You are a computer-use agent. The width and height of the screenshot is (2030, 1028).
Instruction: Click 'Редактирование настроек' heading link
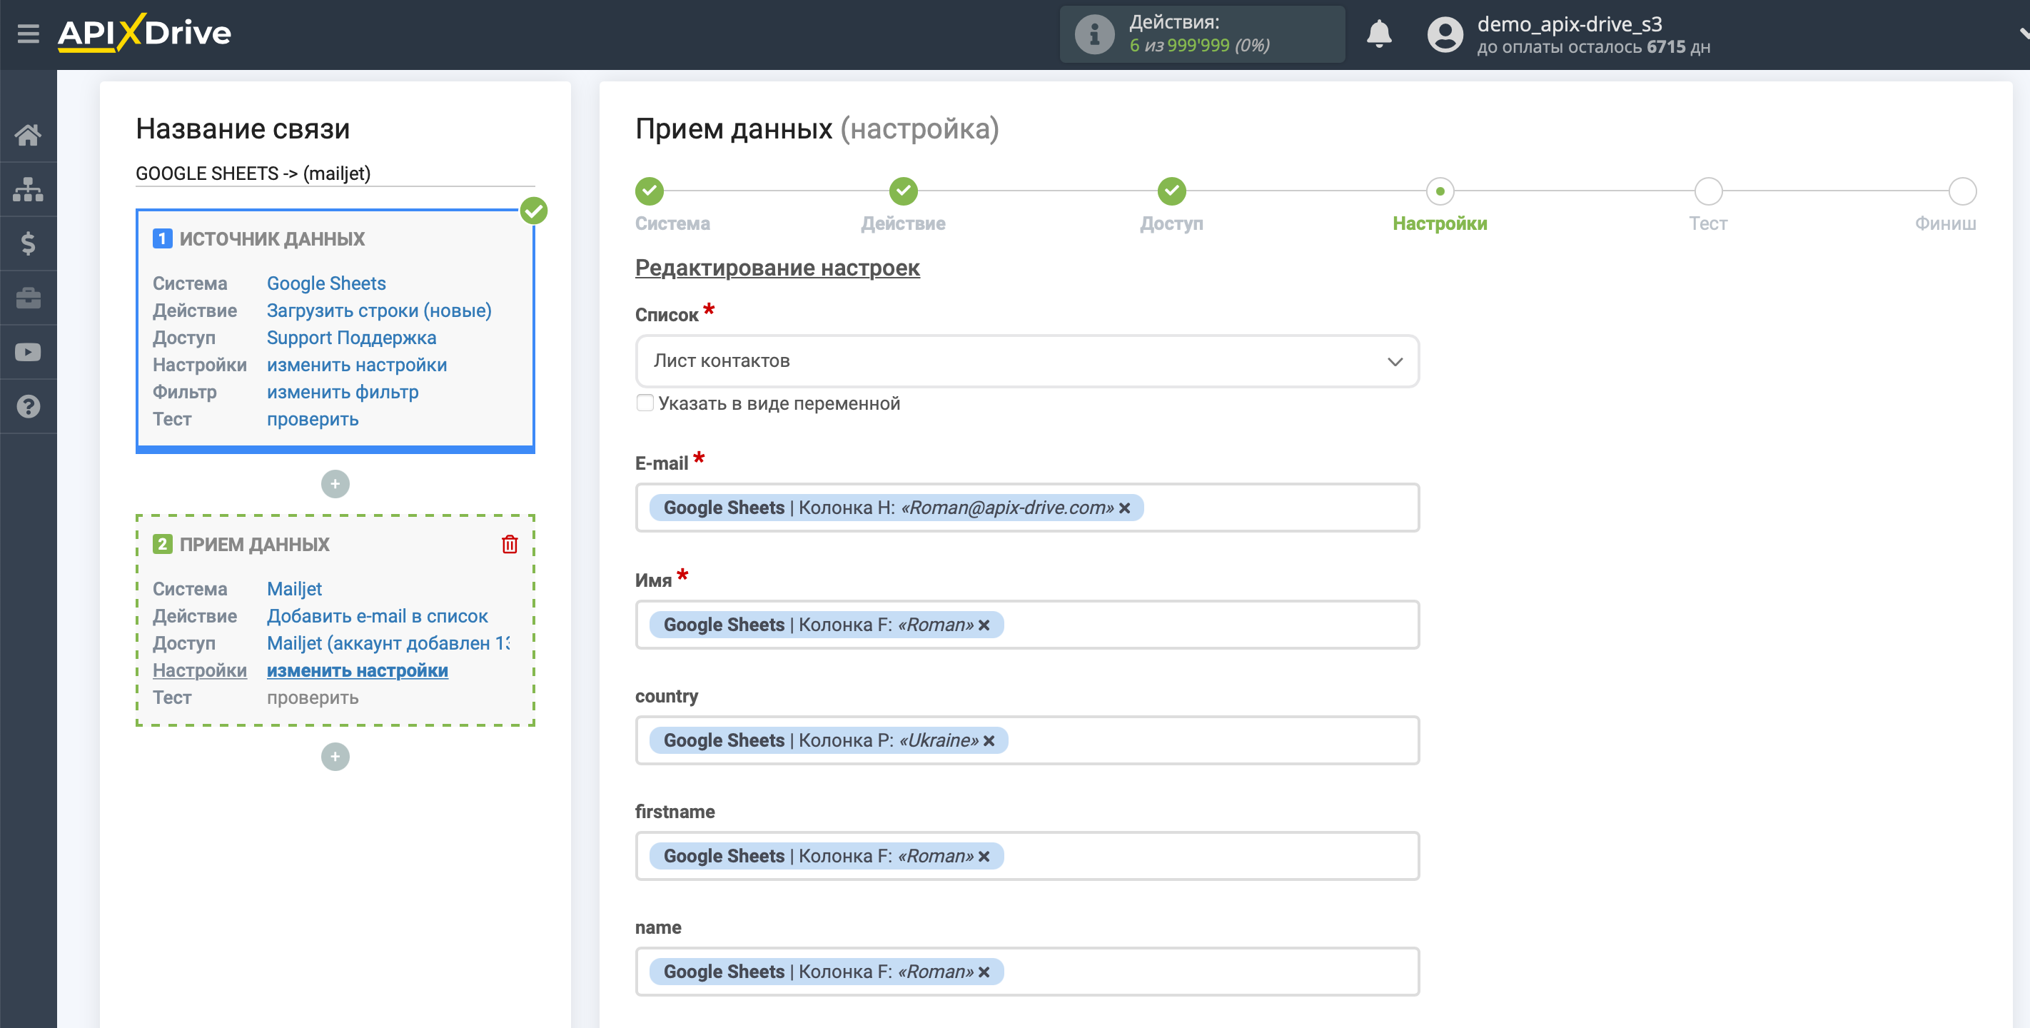click(777, 268)
